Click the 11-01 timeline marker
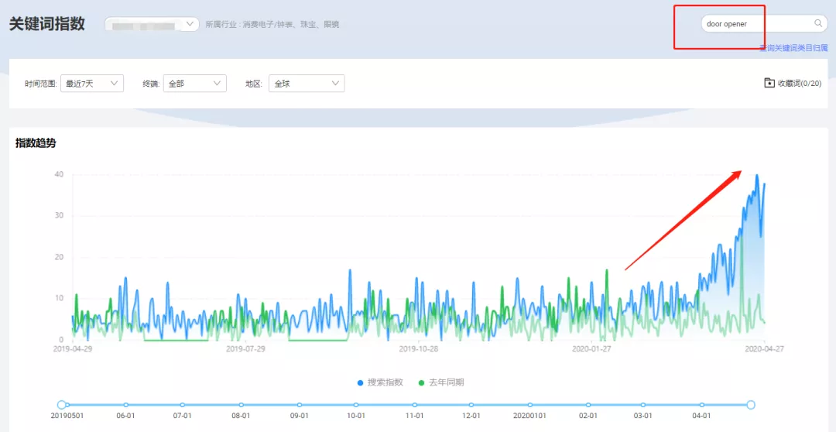 (x=415, y=405)
